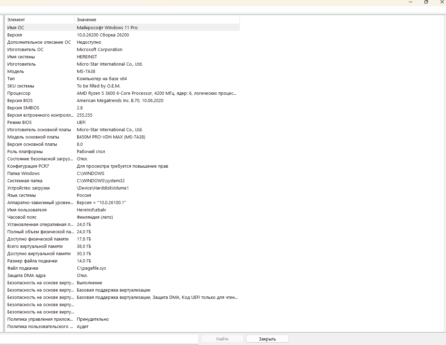The height and width of the screenshot is (345, 446).
Task: Select the Конфигурация PCR7 row
Action: pyautogui.click(x=122, y=166)
